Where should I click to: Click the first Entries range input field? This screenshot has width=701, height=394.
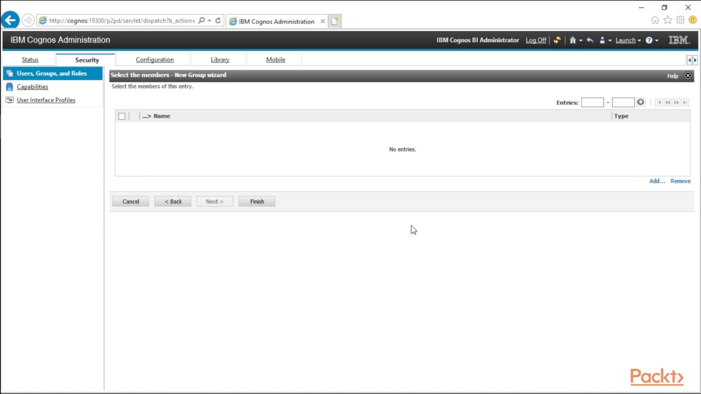click(x=592, y=102)
